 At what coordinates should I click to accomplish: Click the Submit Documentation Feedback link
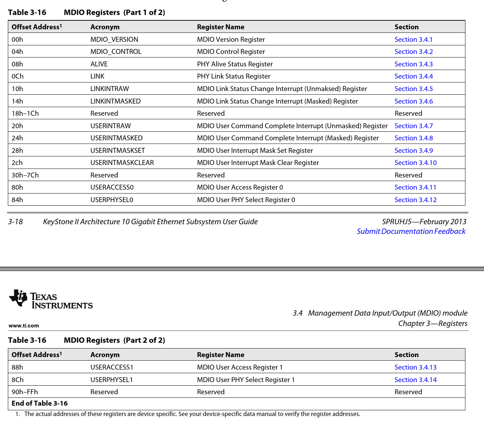coord(411,231)
